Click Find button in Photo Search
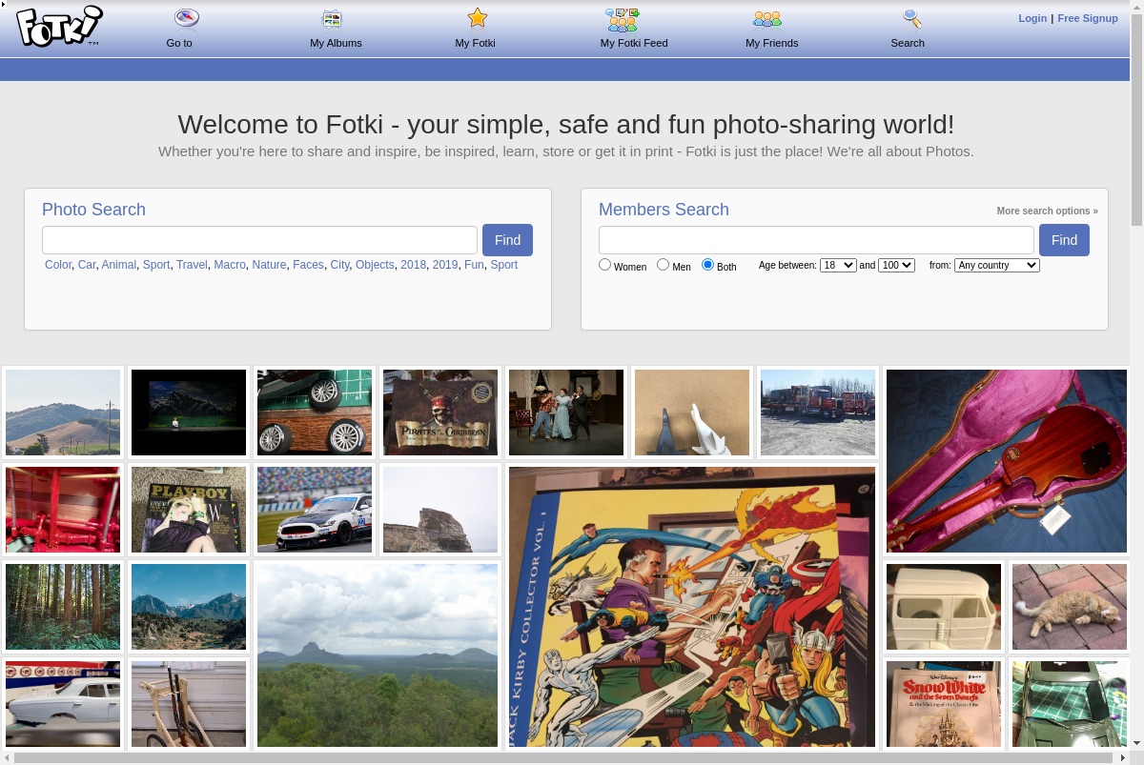1144x765 pixels. 507,240
